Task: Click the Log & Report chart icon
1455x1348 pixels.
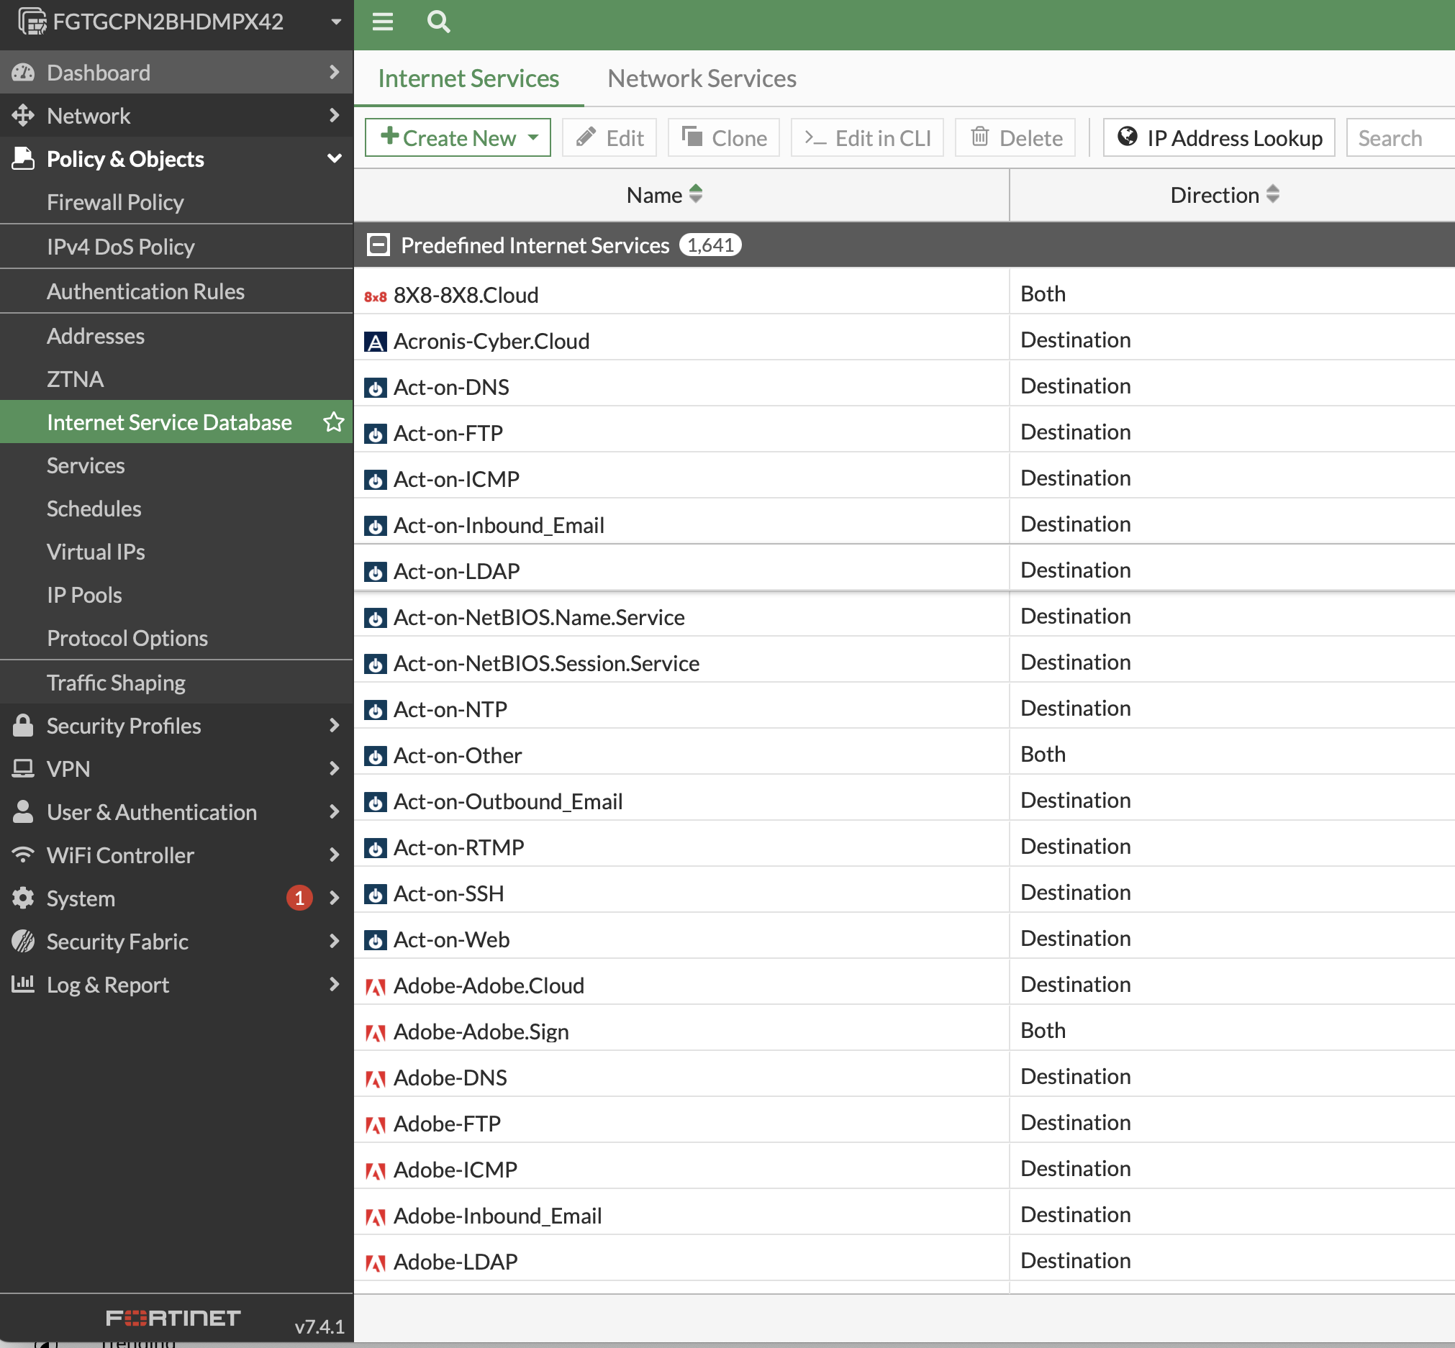Action: click(x=23, y=984)
